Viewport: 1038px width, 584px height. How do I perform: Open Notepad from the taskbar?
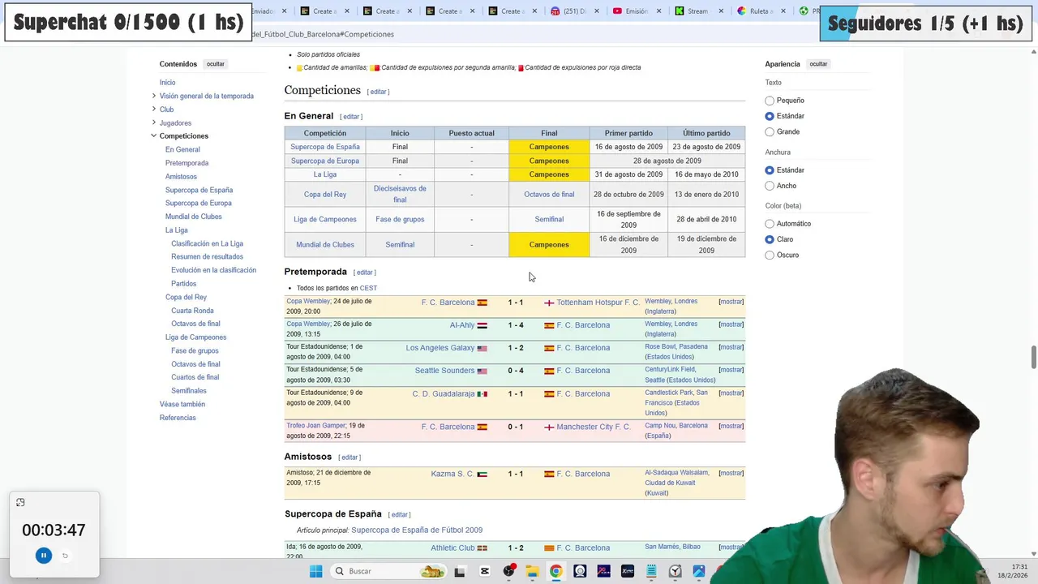[x=651, y=571]
